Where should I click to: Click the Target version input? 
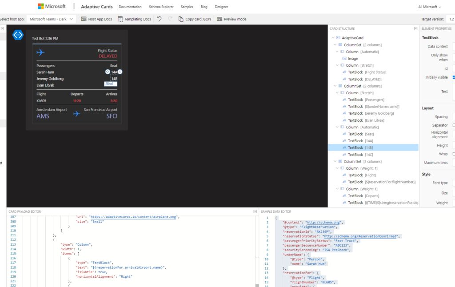[x=451, y=19]
